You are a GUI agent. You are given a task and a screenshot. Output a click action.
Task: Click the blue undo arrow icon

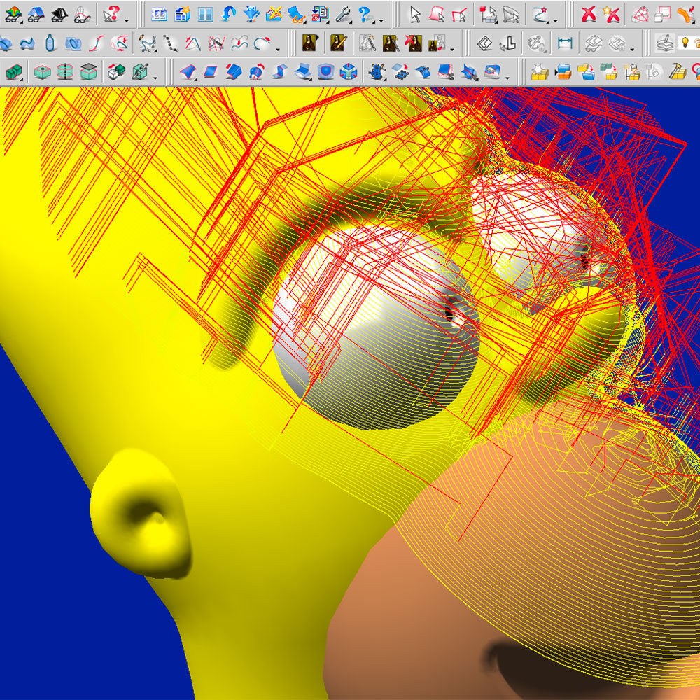pos(229,14)
